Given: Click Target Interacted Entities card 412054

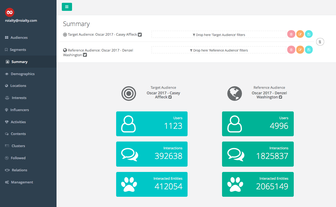Looking at the screenshot, I should 152,184.
